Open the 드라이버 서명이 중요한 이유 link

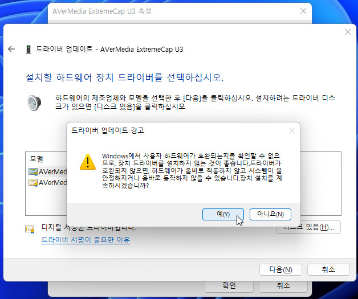pyautogui.click(x=86, y=240)
